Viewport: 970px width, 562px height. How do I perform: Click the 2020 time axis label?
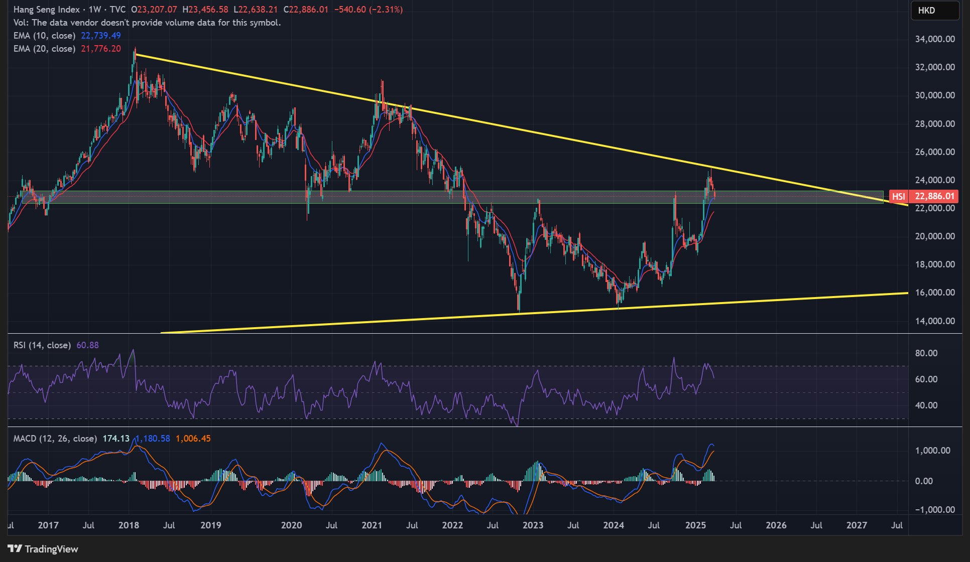click(x=291, y=525)
